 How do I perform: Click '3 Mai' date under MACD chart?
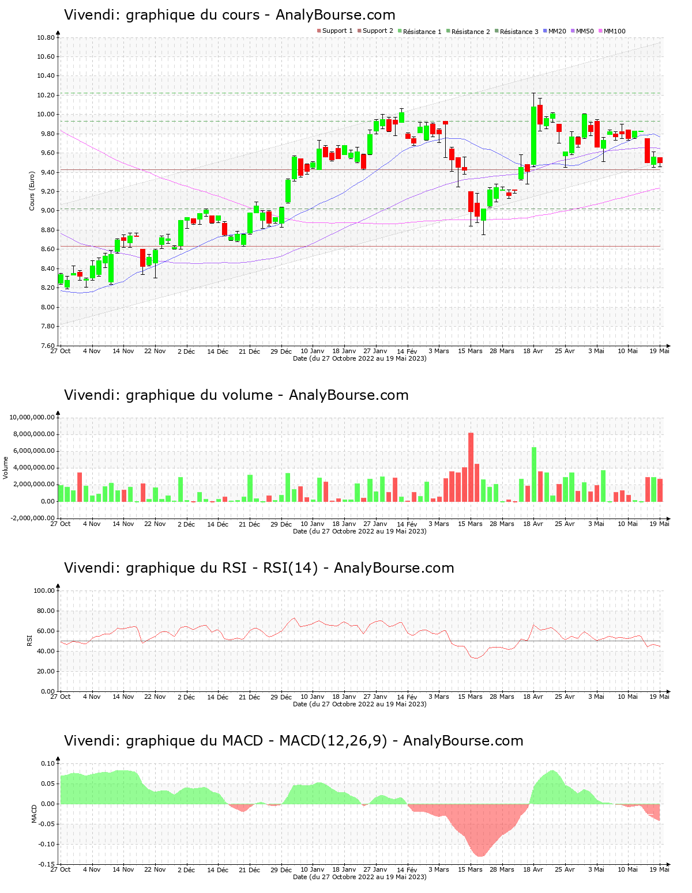click(x=596, y=869)
